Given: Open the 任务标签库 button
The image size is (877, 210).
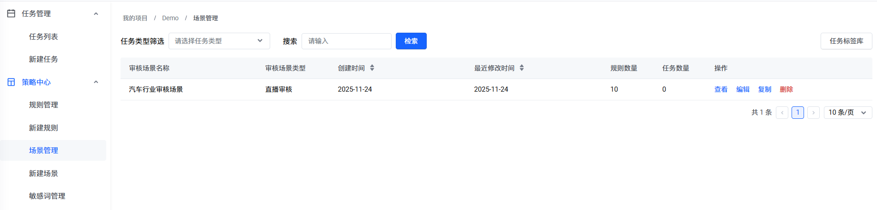Looking at the screenshot, I should pyautogui.click(x=846, y=41).
